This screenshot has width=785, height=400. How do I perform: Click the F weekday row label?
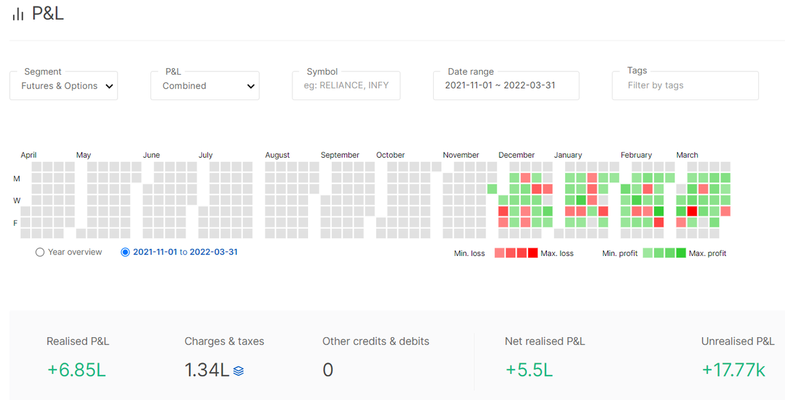tap(16, 223)
